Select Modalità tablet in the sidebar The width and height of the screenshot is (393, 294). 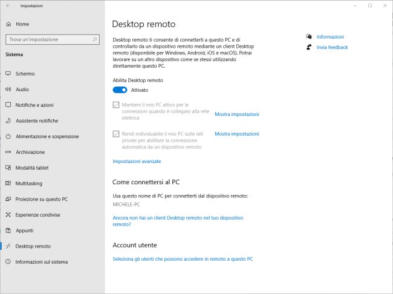pos(53,168)
